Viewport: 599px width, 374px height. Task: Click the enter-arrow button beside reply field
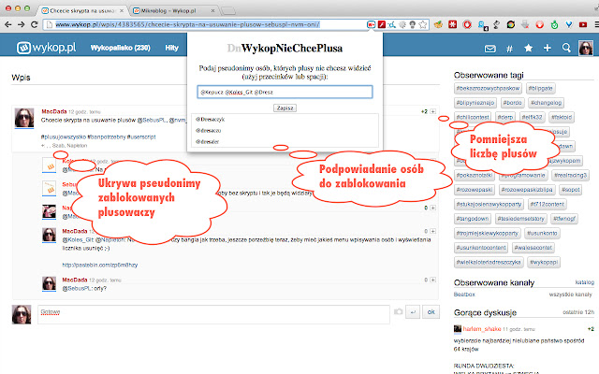pyautogui.click(x=413, y=311)
